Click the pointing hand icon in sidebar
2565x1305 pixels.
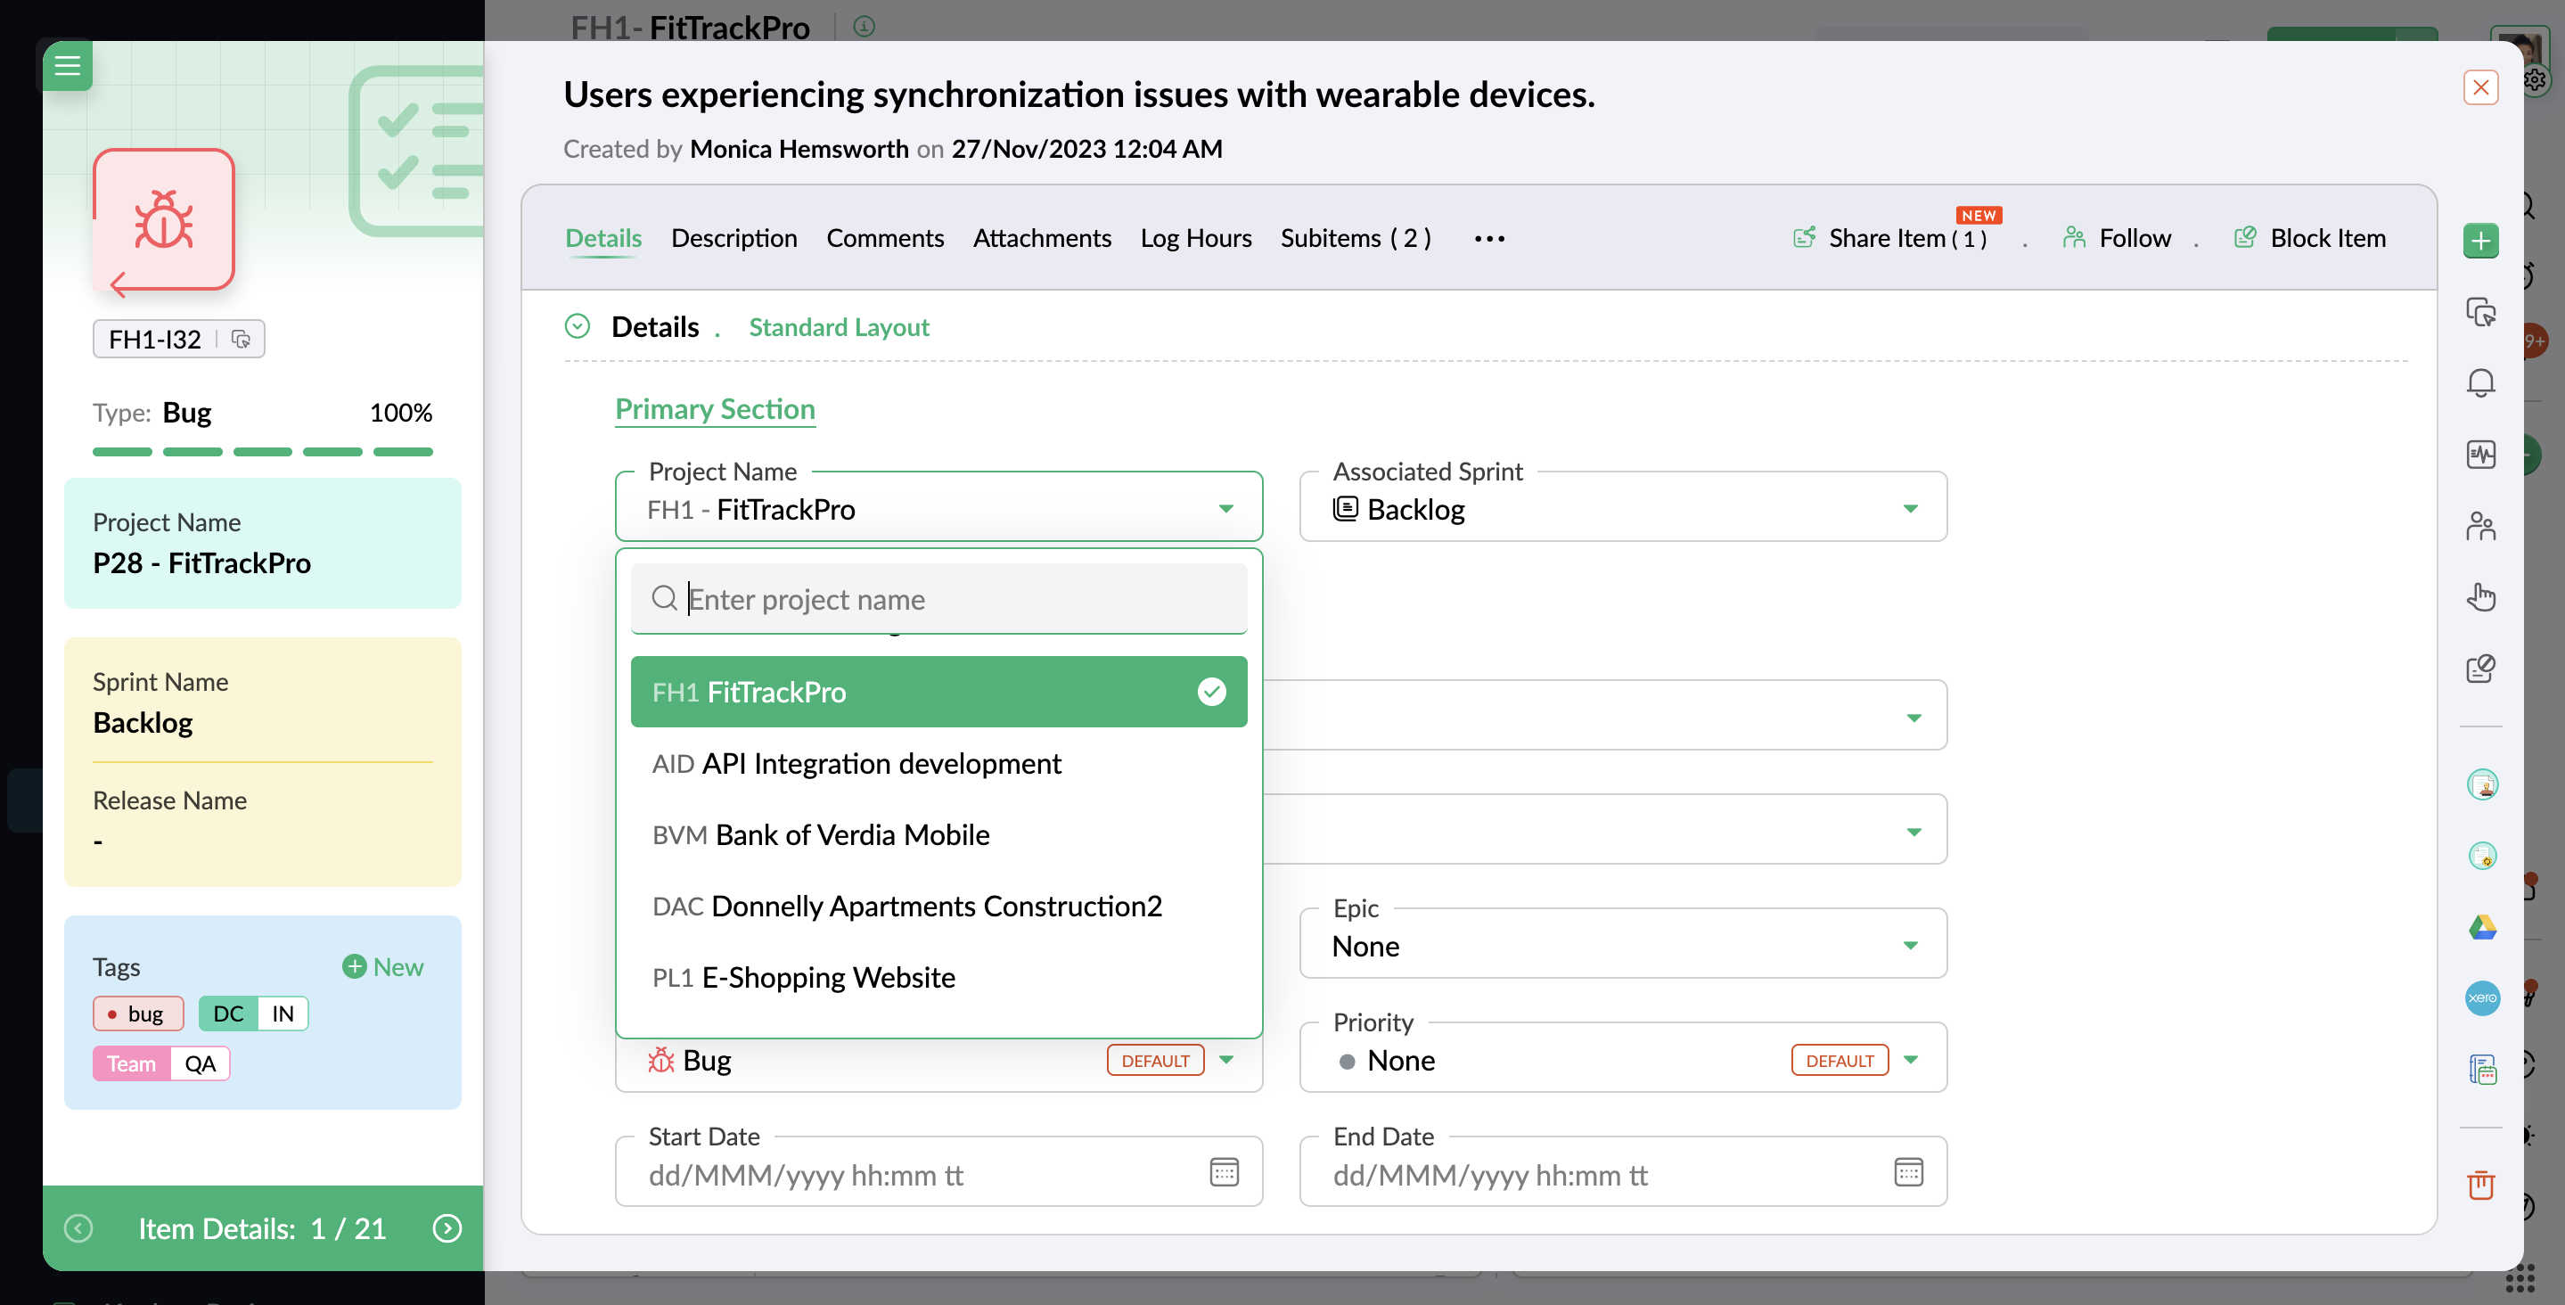2480,596
